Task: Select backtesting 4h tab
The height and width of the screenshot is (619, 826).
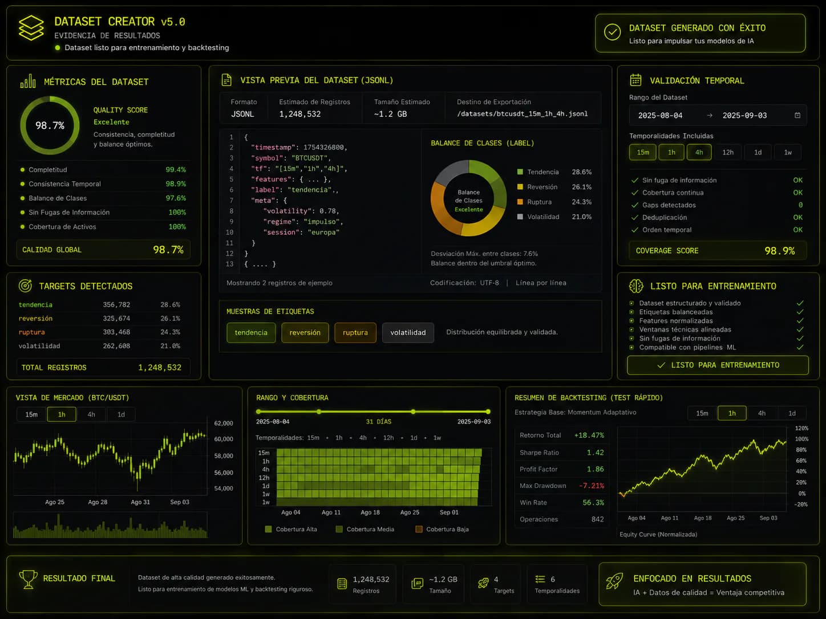Action: coord(762,413)
